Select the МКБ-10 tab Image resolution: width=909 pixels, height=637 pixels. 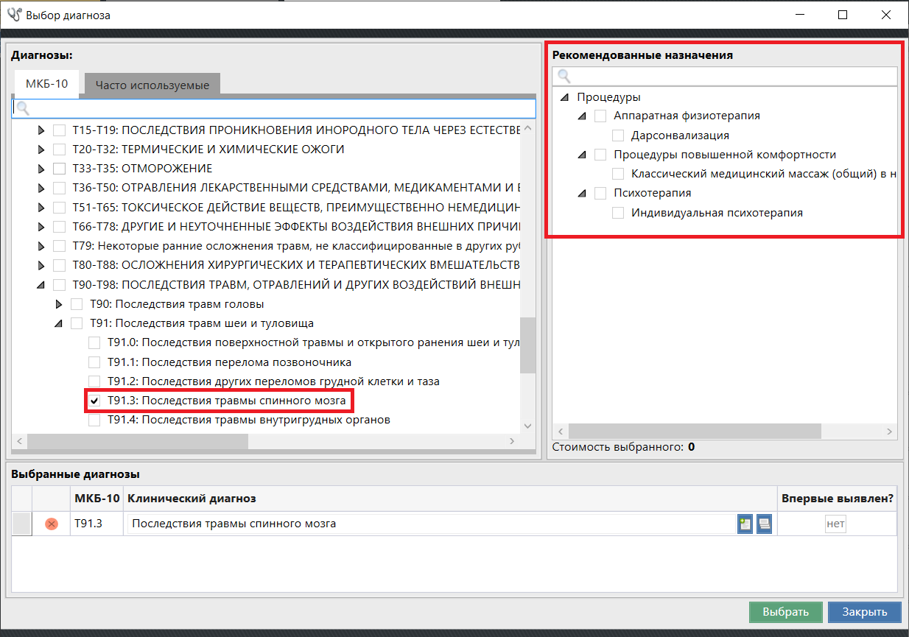[46, 84]
